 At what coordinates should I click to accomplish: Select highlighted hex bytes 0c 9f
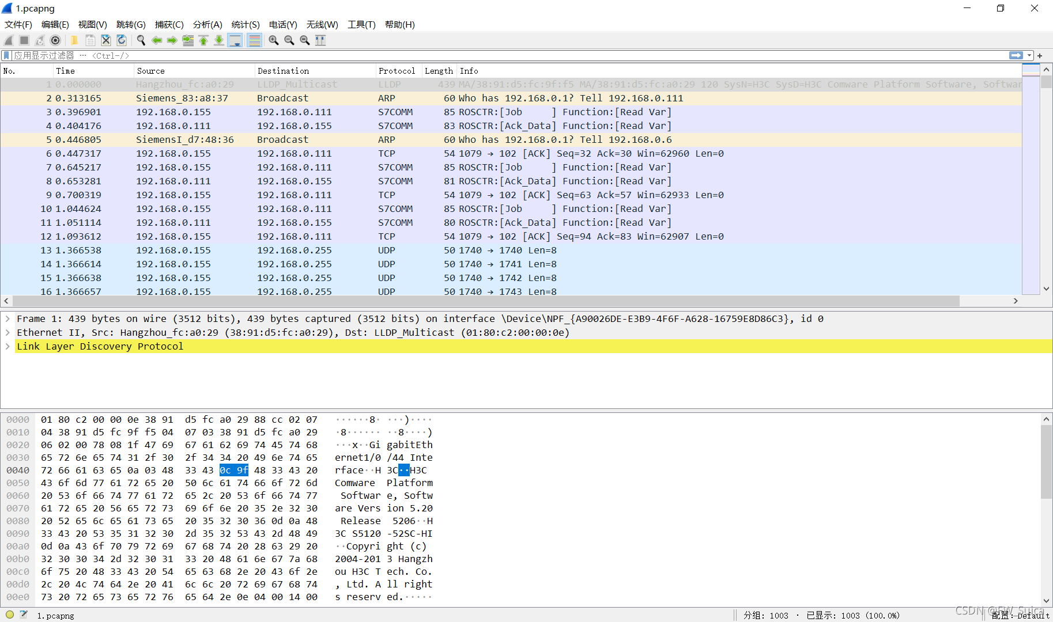pos(234,470)
